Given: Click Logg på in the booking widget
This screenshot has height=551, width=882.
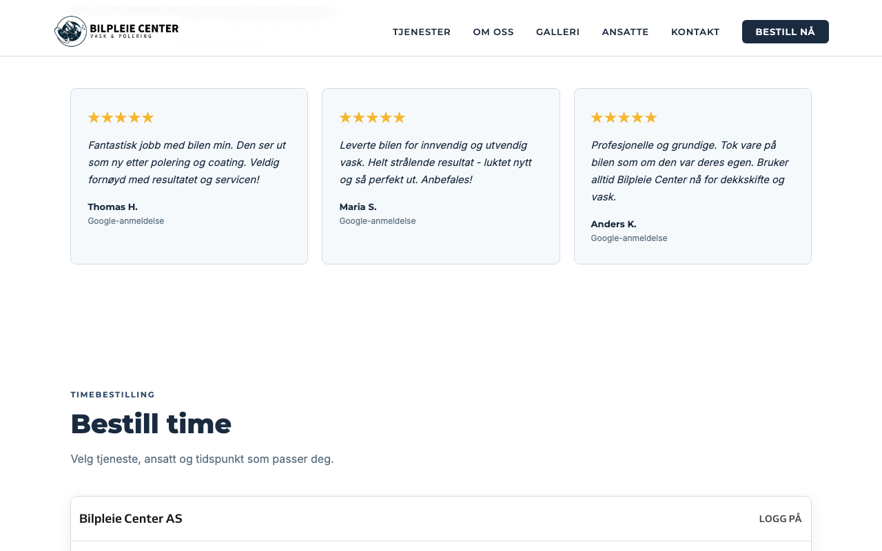Looking at the screenshot, I should [x=780, y=519].
